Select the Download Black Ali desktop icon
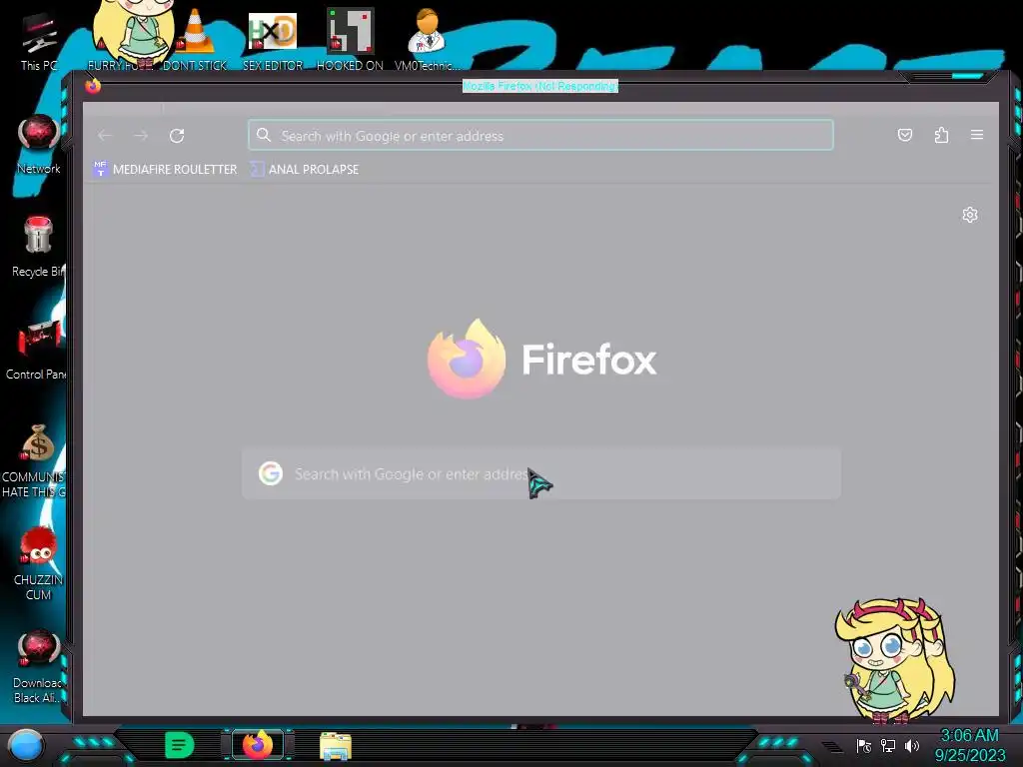 tap(38, 666)
